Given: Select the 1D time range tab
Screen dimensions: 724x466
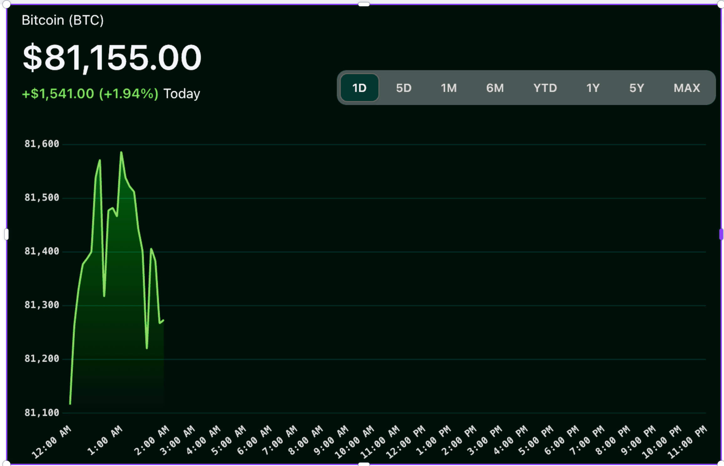Looking at the screenshot, I should tap(359, 88).
